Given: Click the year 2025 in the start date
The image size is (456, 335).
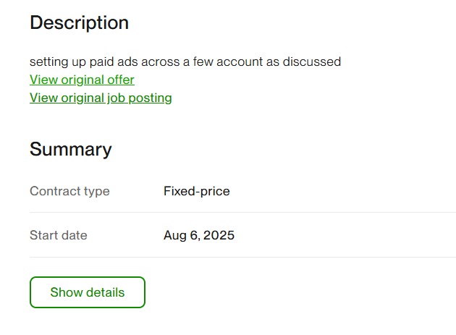Looking at the screenshot, I should point(220,235).
